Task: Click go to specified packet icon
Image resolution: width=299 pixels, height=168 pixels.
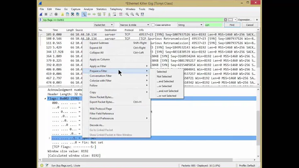Action: (99, 14)
